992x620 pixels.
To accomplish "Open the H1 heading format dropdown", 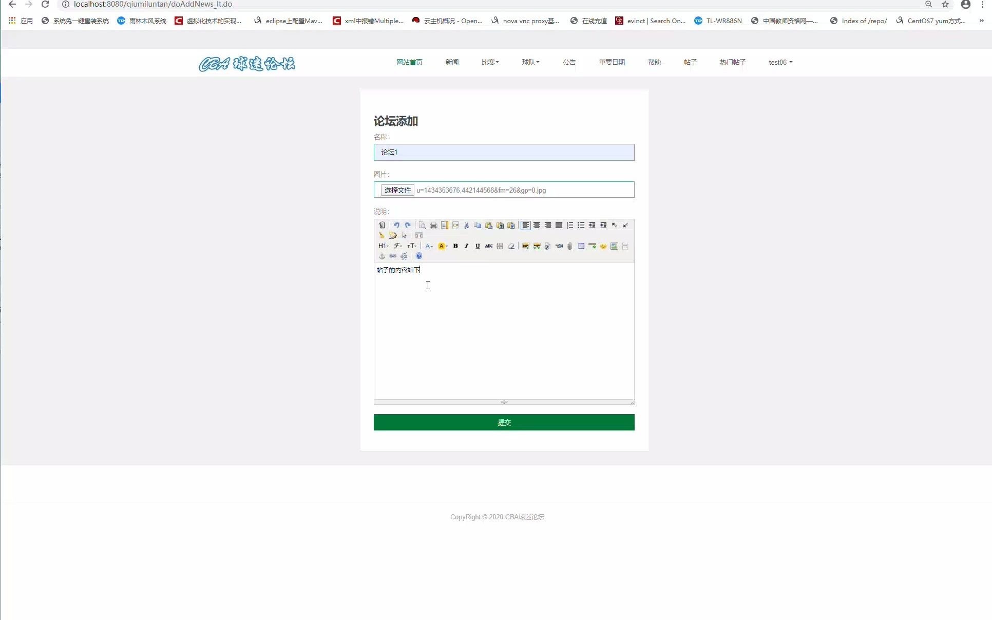I will point(383,246).
